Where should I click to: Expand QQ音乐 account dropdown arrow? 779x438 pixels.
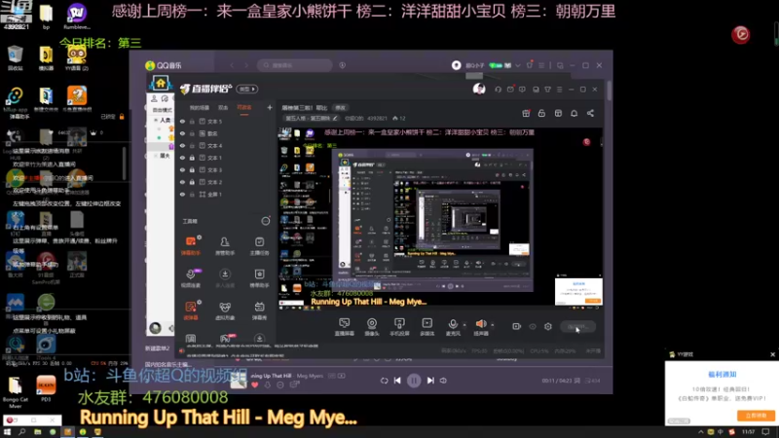(518, 65)
